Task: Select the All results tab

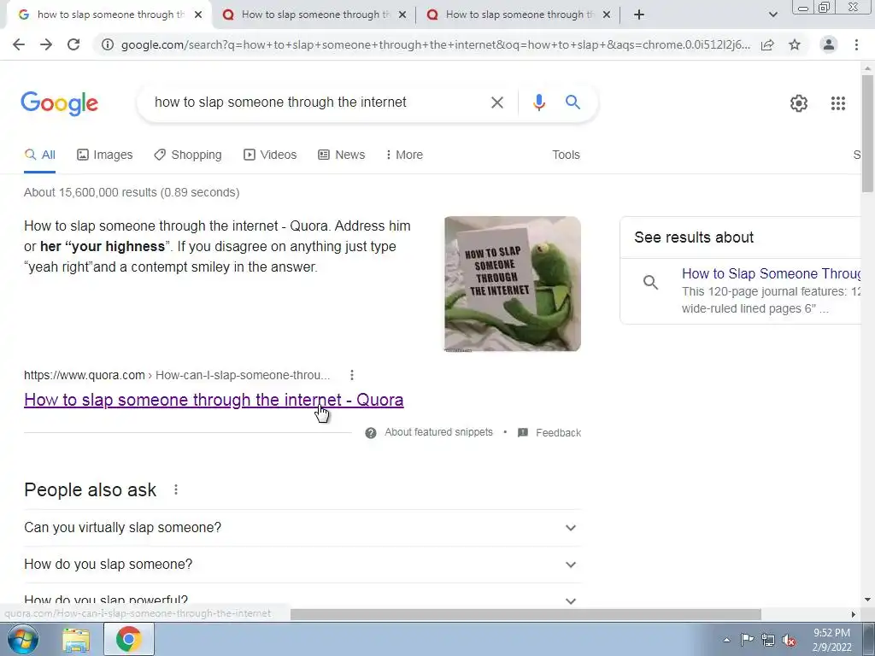Action: [39, 155]
